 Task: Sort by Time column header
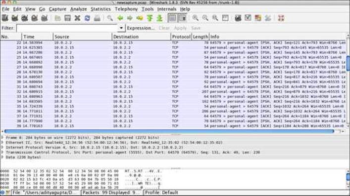coord(38,37)
